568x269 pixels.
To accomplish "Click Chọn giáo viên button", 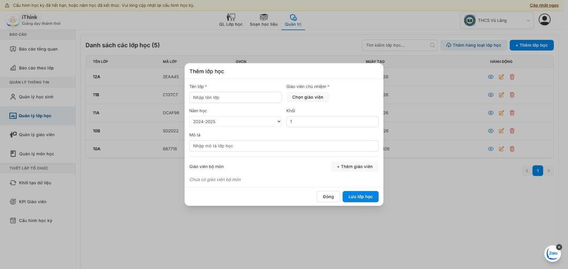I will point(308,97).
